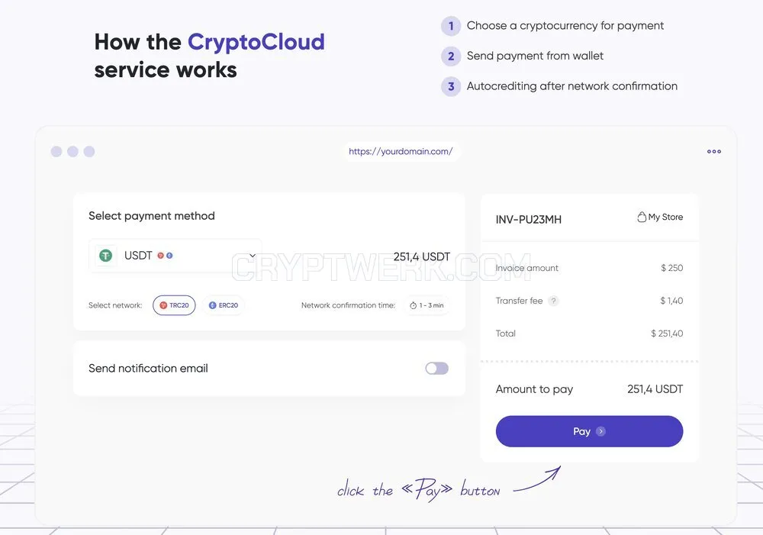Click the green Tether USDT coin icon
763x535 pixels.
tap(105, 256)
